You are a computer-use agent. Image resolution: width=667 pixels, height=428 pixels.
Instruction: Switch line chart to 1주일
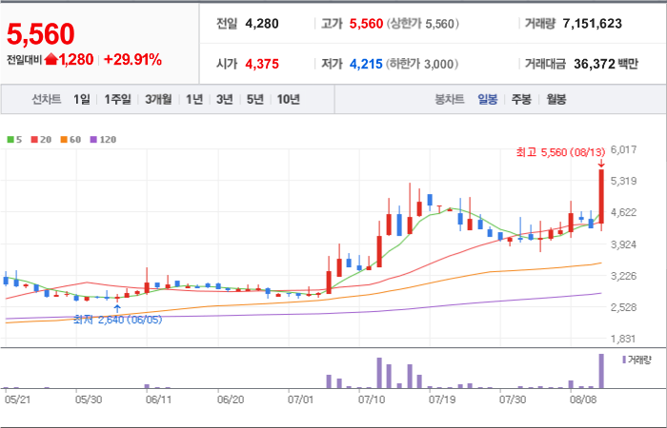118,99
